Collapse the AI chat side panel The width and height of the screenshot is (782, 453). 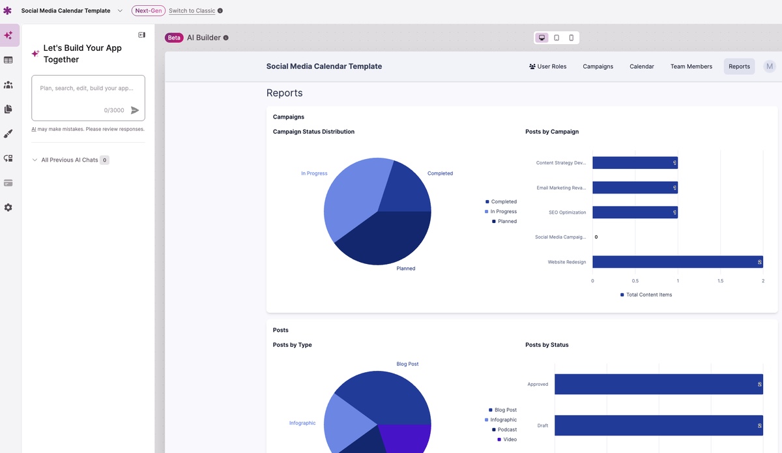point(141,35)
